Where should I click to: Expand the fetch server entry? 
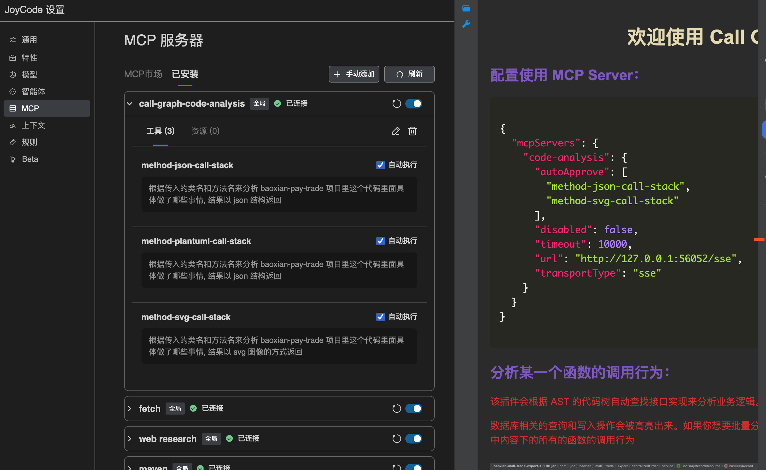click(130, 409)
